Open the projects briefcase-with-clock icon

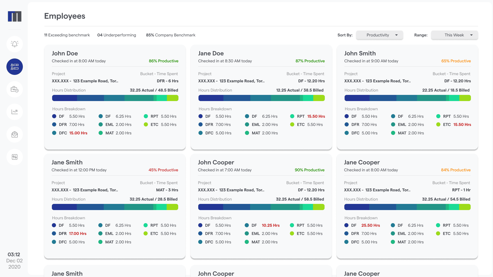(x=14, y=89)
